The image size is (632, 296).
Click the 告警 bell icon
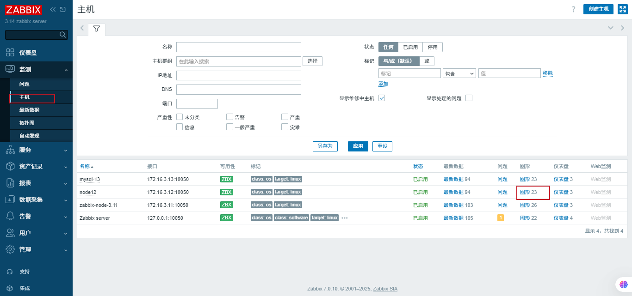(10, 216)
